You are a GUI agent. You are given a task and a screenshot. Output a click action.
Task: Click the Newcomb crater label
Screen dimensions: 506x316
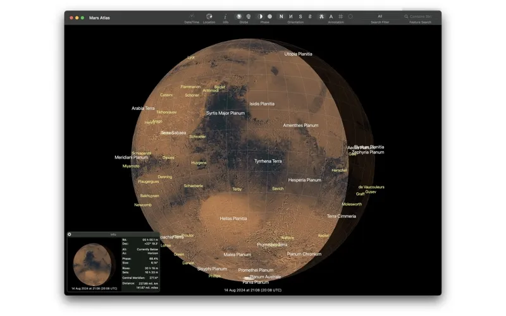click(x=143, y=205)
